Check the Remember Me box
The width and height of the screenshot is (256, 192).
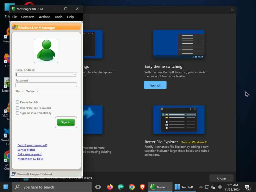pos(17,102)
